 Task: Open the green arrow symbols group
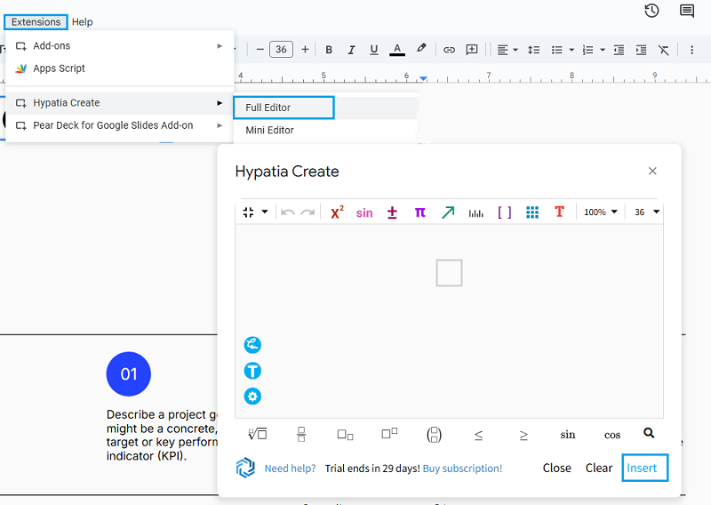tap(448, 212)
